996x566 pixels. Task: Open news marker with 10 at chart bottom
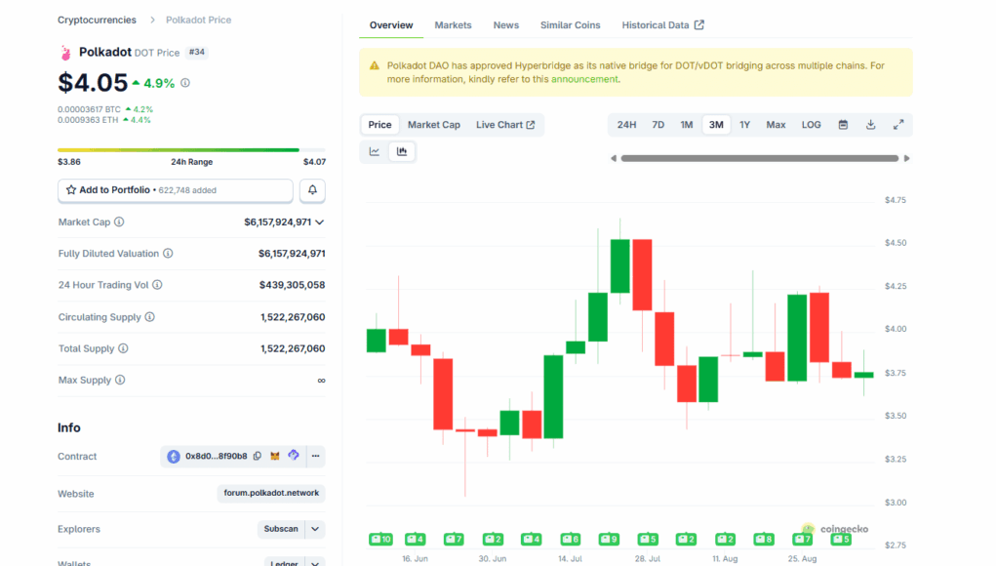tap(381, 539)
